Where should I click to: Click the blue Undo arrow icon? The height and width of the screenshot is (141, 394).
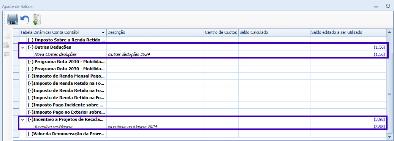click(25, 19)
